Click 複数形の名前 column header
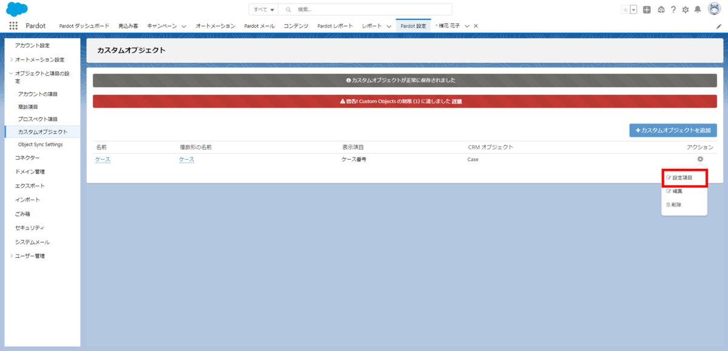728x351 pixels. (x=195, y=147)
